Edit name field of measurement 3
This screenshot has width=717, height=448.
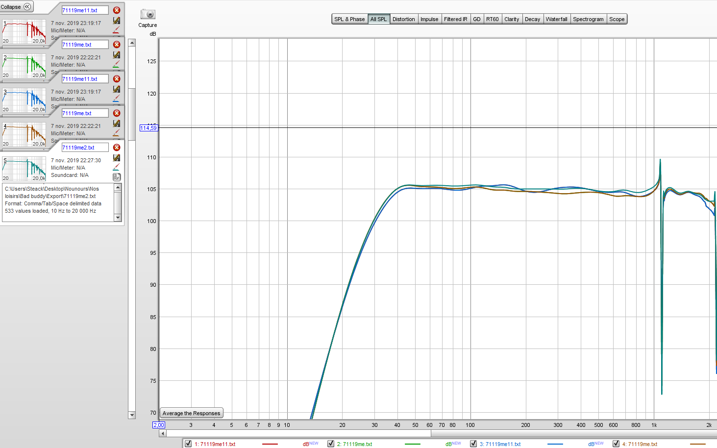(85, 79)
